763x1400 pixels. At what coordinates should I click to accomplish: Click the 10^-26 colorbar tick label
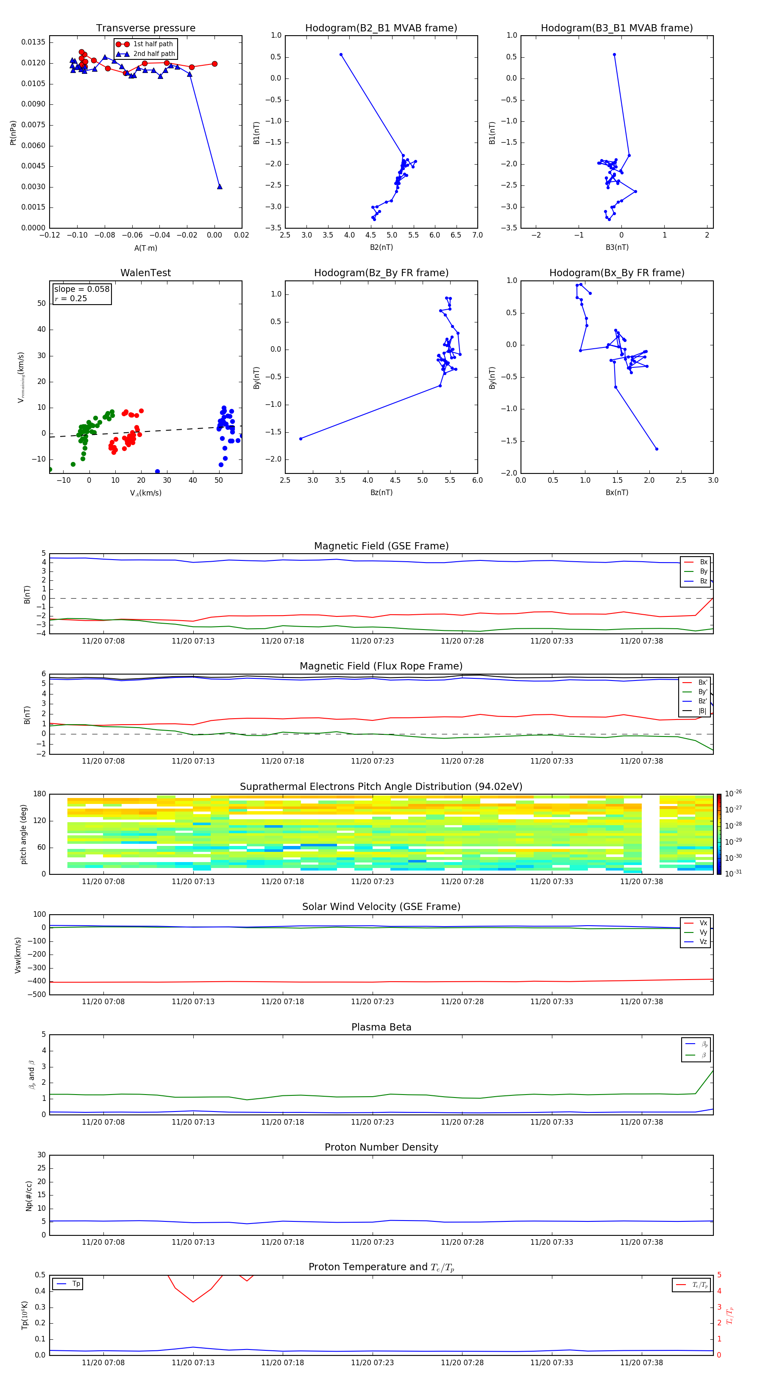(x=733, y=793)
